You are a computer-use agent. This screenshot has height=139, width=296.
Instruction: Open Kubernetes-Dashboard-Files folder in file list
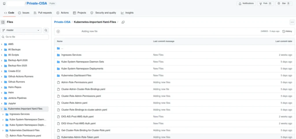(76, 75)
